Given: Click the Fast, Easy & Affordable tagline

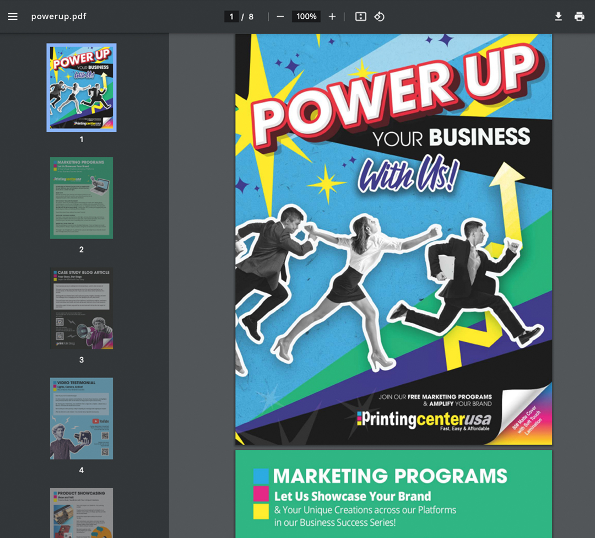Looking at the screenshot, I should [465, 429].
